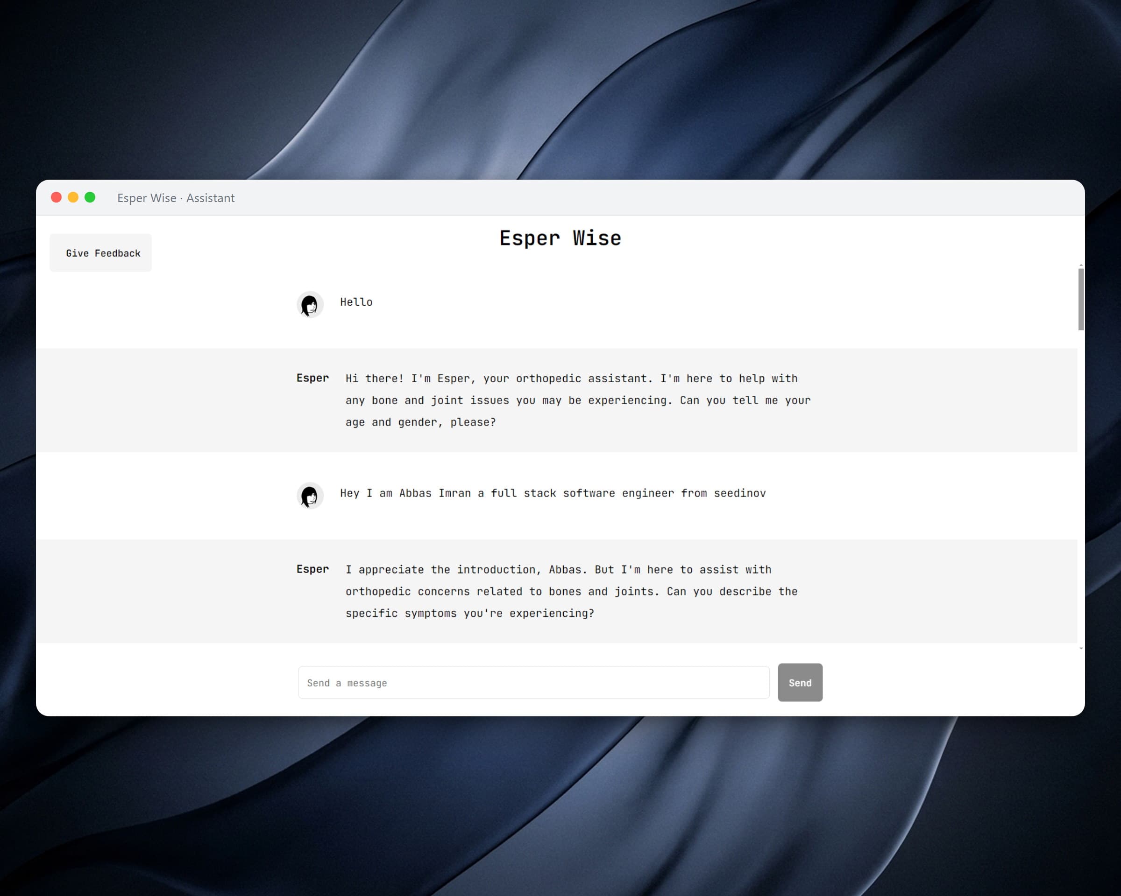The height and width of the screenshot is (896, 1121).
Task: Click the Send button
Action: coord(800,683)
